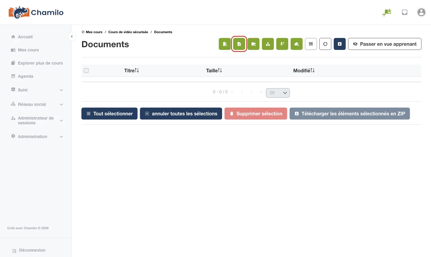Go to the previous results page
The width and height of the screenshot is (431, 257).
pyautogui.click(x=242, y=92)
